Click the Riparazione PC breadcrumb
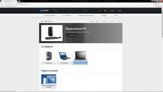 coord(49,21)
